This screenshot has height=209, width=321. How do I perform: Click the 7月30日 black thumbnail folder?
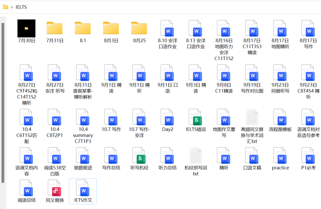[x=26, y=29]
